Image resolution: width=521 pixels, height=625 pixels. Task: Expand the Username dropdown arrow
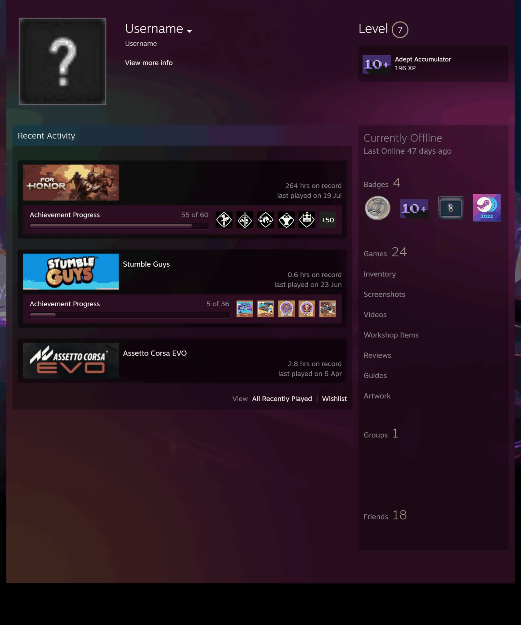(189, 31)
